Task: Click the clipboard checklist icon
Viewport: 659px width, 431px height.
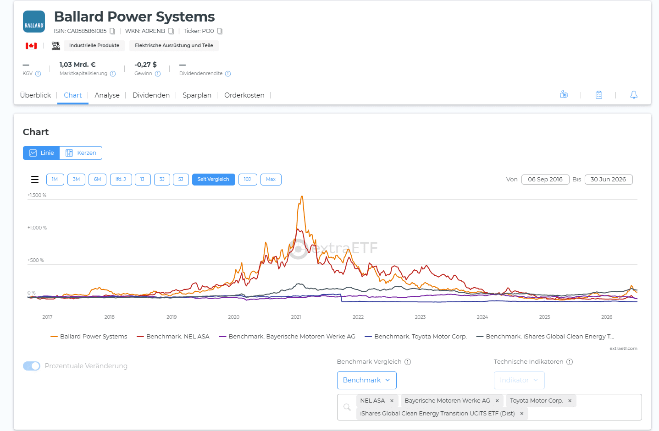Action: click(599, 95)
